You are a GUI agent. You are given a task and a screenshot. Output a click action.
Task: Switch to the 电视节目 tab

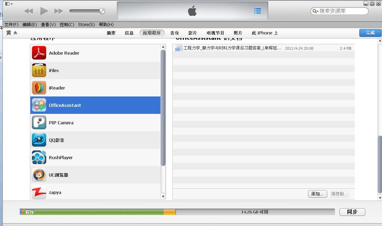point(215,33)
